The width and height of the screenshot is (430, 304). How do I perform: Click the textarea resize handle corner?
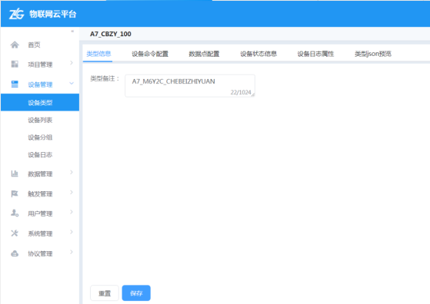coord(253,94)
